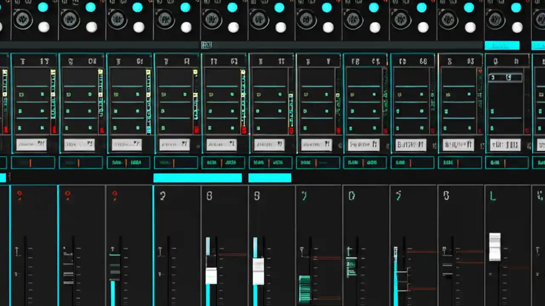Select the cyan tab at the top right

pos(502,45)
